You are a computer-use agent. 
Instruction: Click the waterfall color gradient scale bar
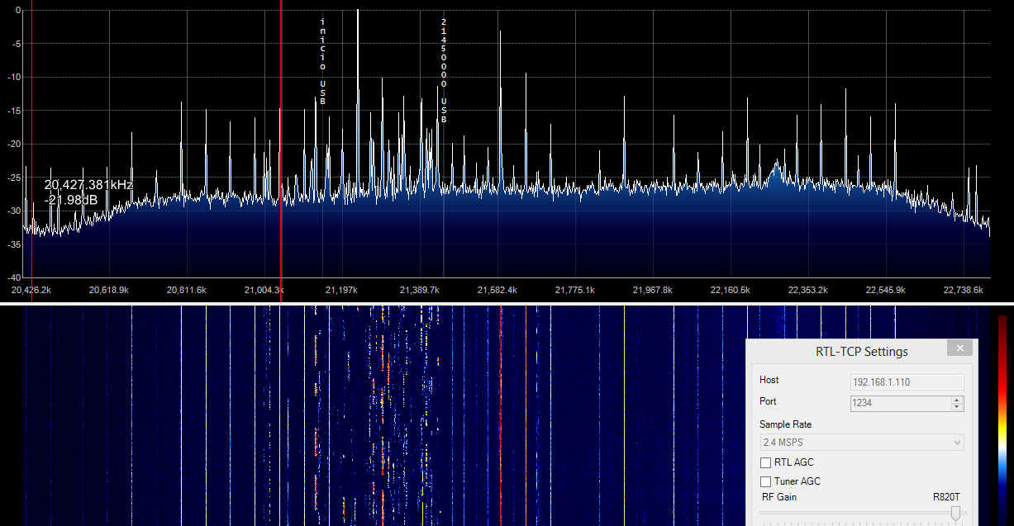pos(1002,413)
